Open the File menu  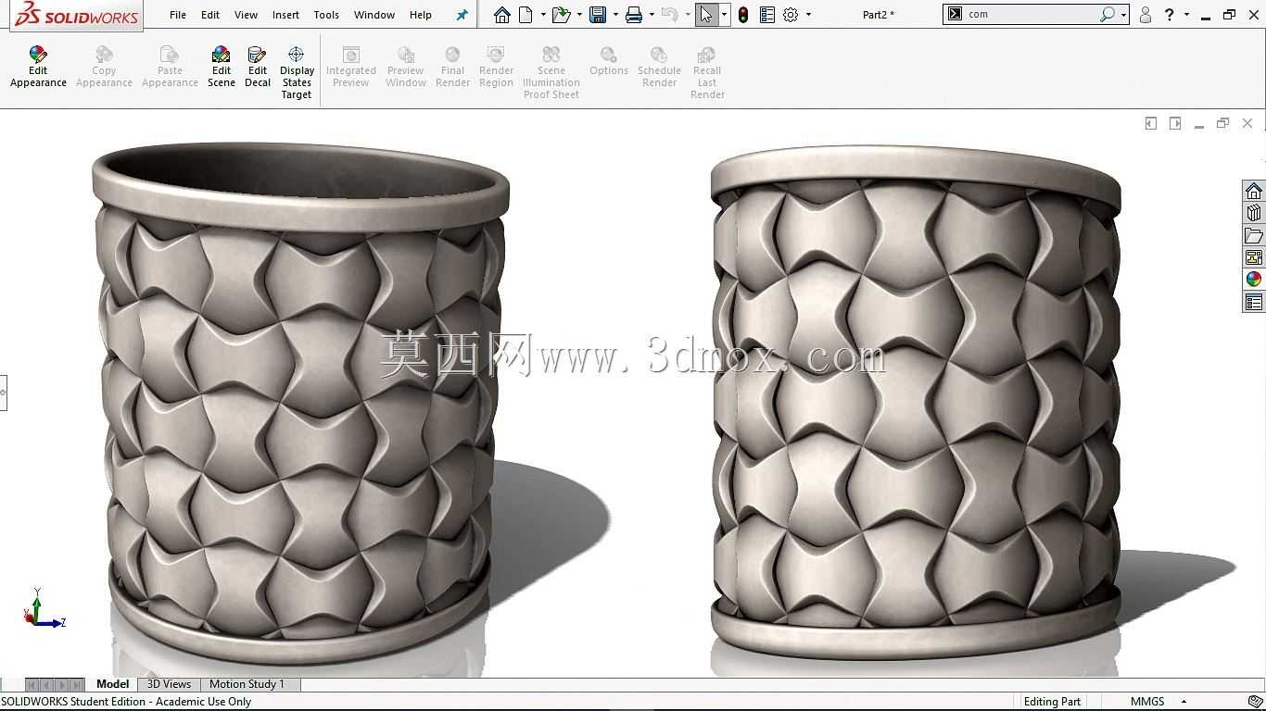click(x=178, y=15)
